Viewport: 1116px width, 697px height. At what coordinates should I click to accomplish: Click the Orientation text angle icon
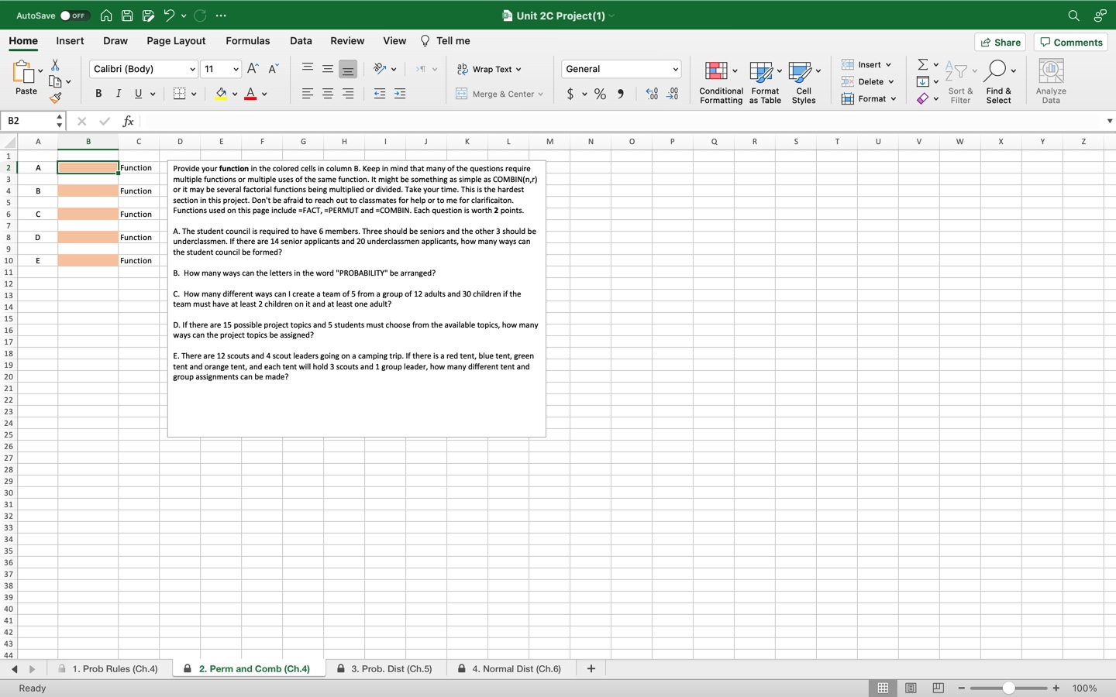coord(380,69)
